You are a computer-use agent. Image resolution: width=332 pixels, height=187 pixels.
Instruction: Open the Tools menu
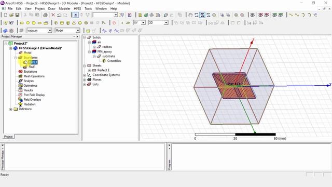88,9
